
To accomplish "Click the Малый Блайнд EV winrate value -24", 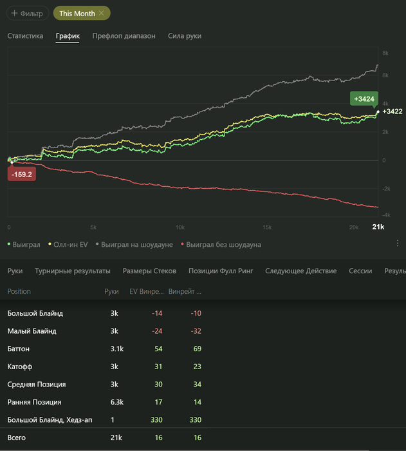I will click(157, 331).
